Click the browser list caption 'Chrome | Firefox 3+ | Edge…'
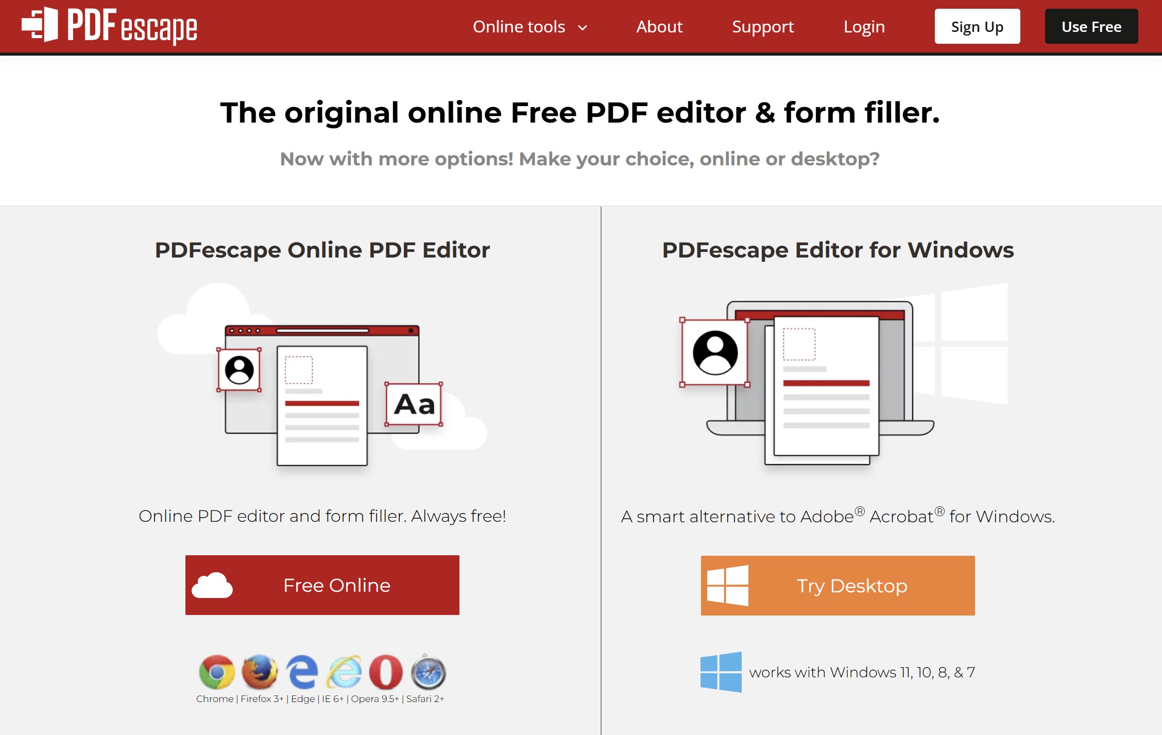The image size is (1162, 735). 320,699
